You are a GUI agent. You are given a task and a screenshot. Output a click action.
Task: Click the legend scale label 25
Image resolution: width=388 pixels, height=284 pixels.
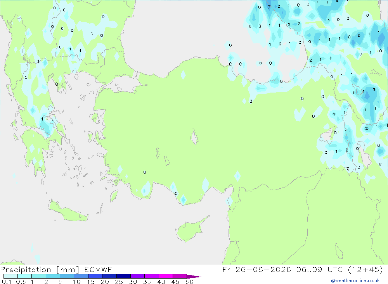(119, 282)
